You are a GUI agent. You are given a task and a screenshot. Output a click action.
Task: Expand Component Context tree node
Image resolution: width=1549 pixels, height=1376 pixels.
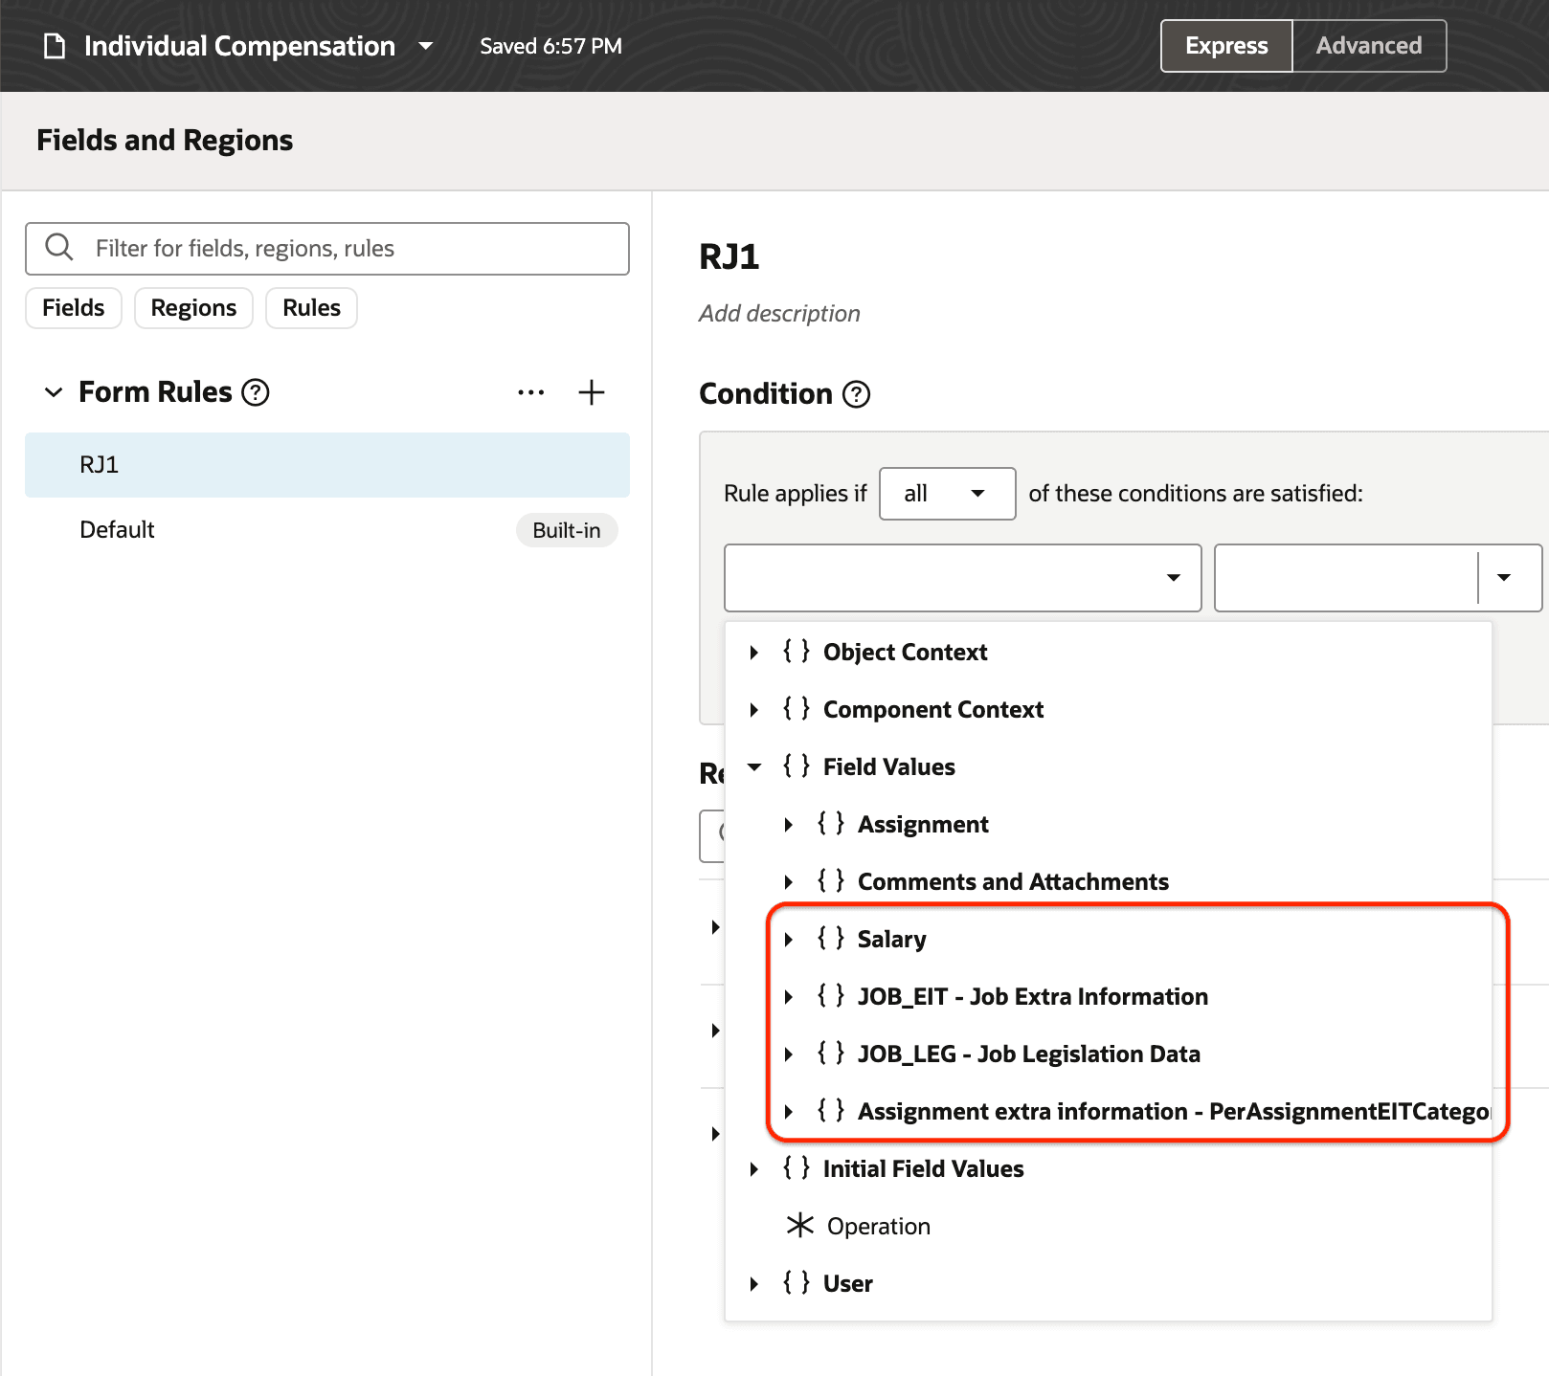[x=754, y=710]
